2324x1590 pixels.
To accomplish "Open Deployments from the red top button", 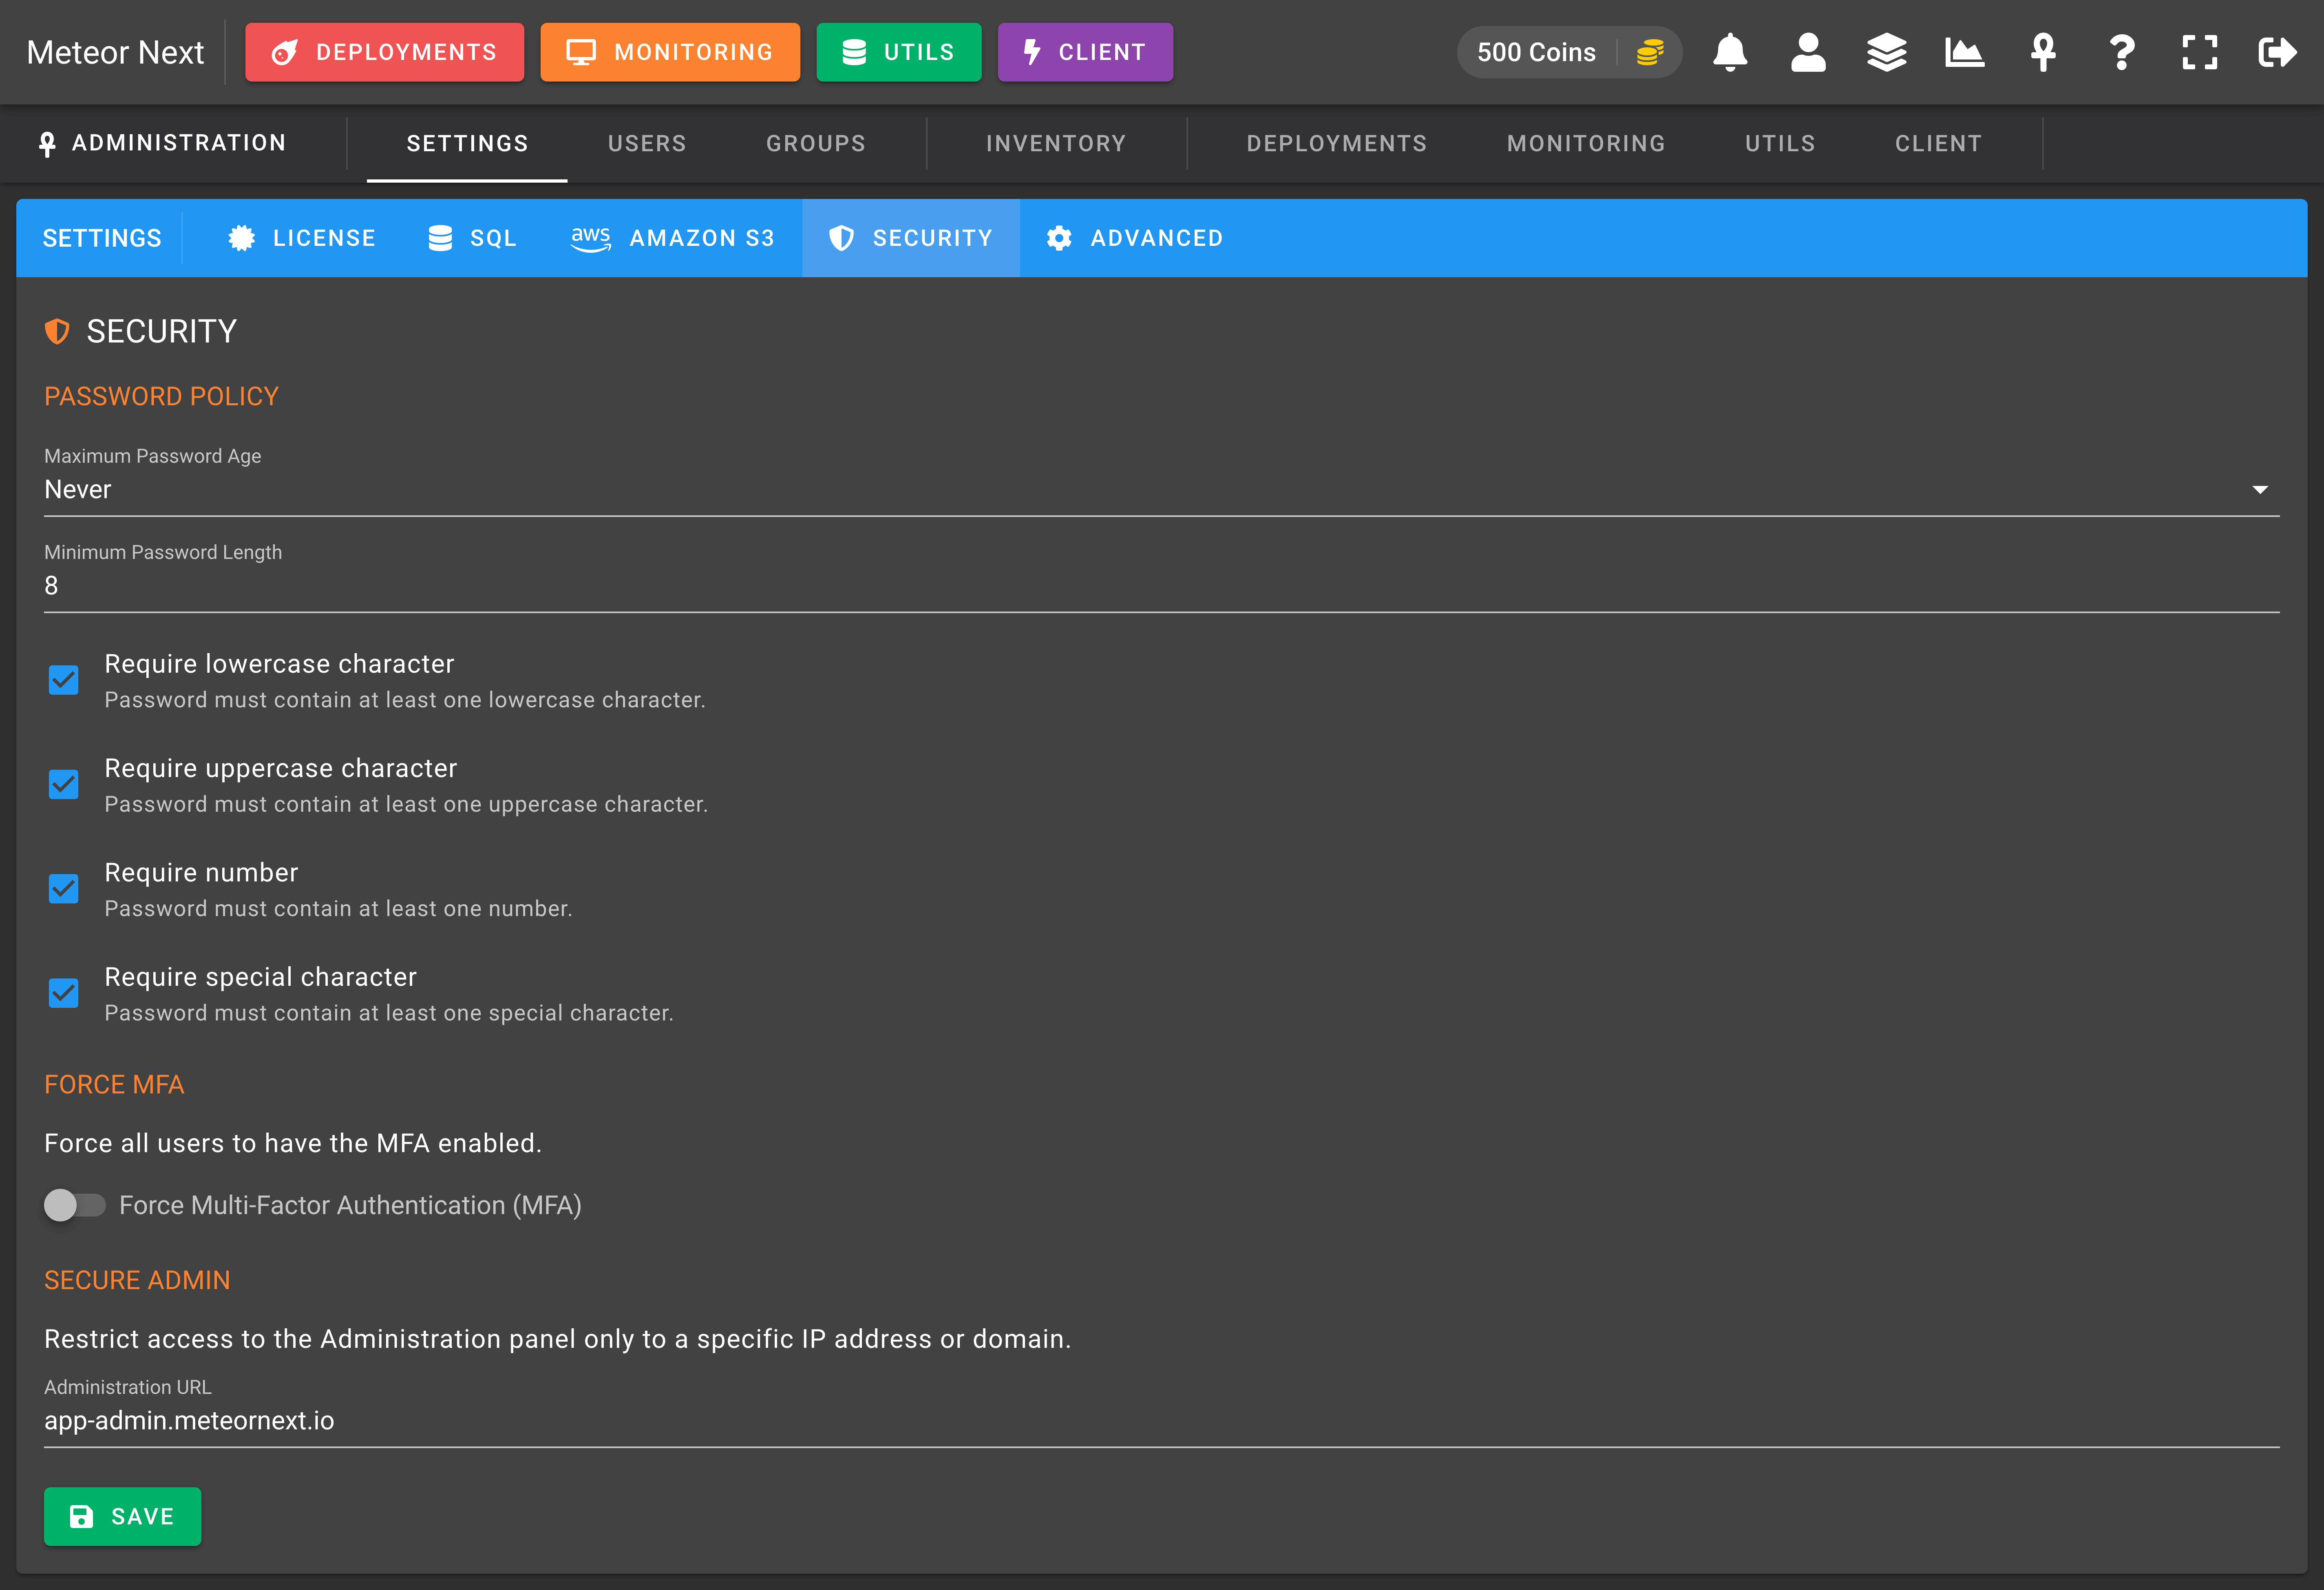I will pyautogui.click(x=384, y=52).
